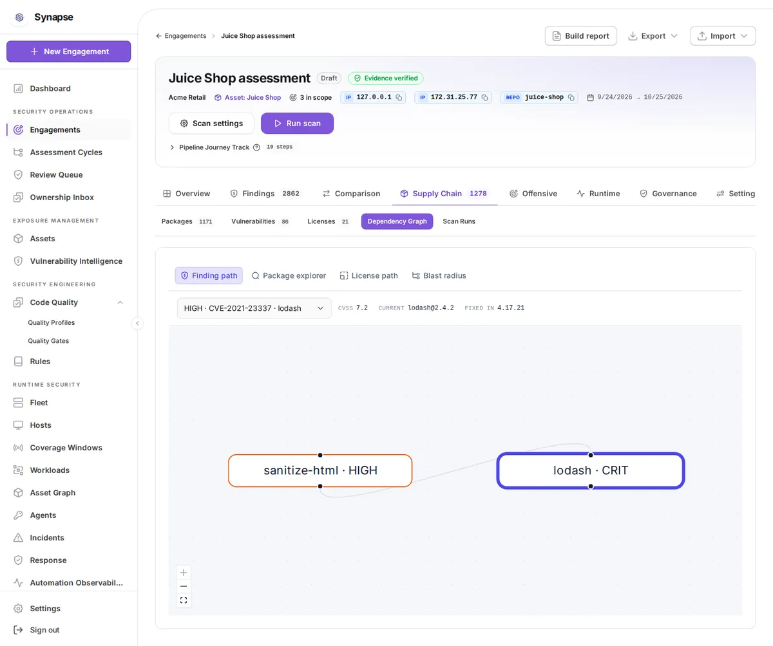Viewport: 773px width, 646px height.
Task: Click the Build report button
Action: 580,36
